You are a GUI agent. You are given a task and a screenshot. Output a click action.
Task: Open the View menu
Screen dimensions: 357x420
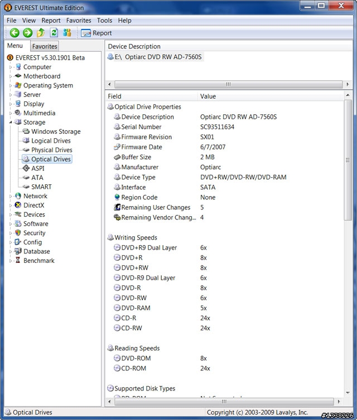tap(28, 21)
